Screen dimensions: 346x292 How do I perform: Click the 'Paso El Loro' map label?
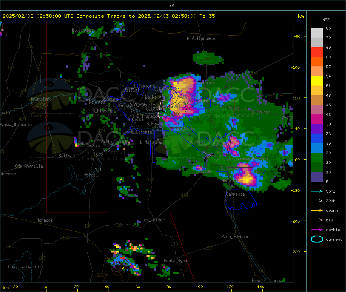[266, 280]
